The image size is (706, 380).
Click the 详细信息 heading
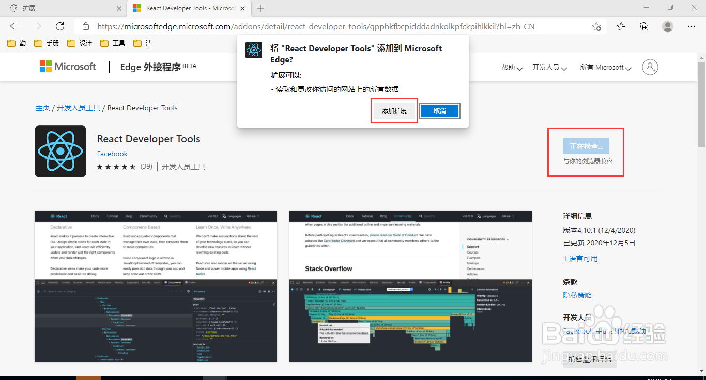[x=577, y=216]
